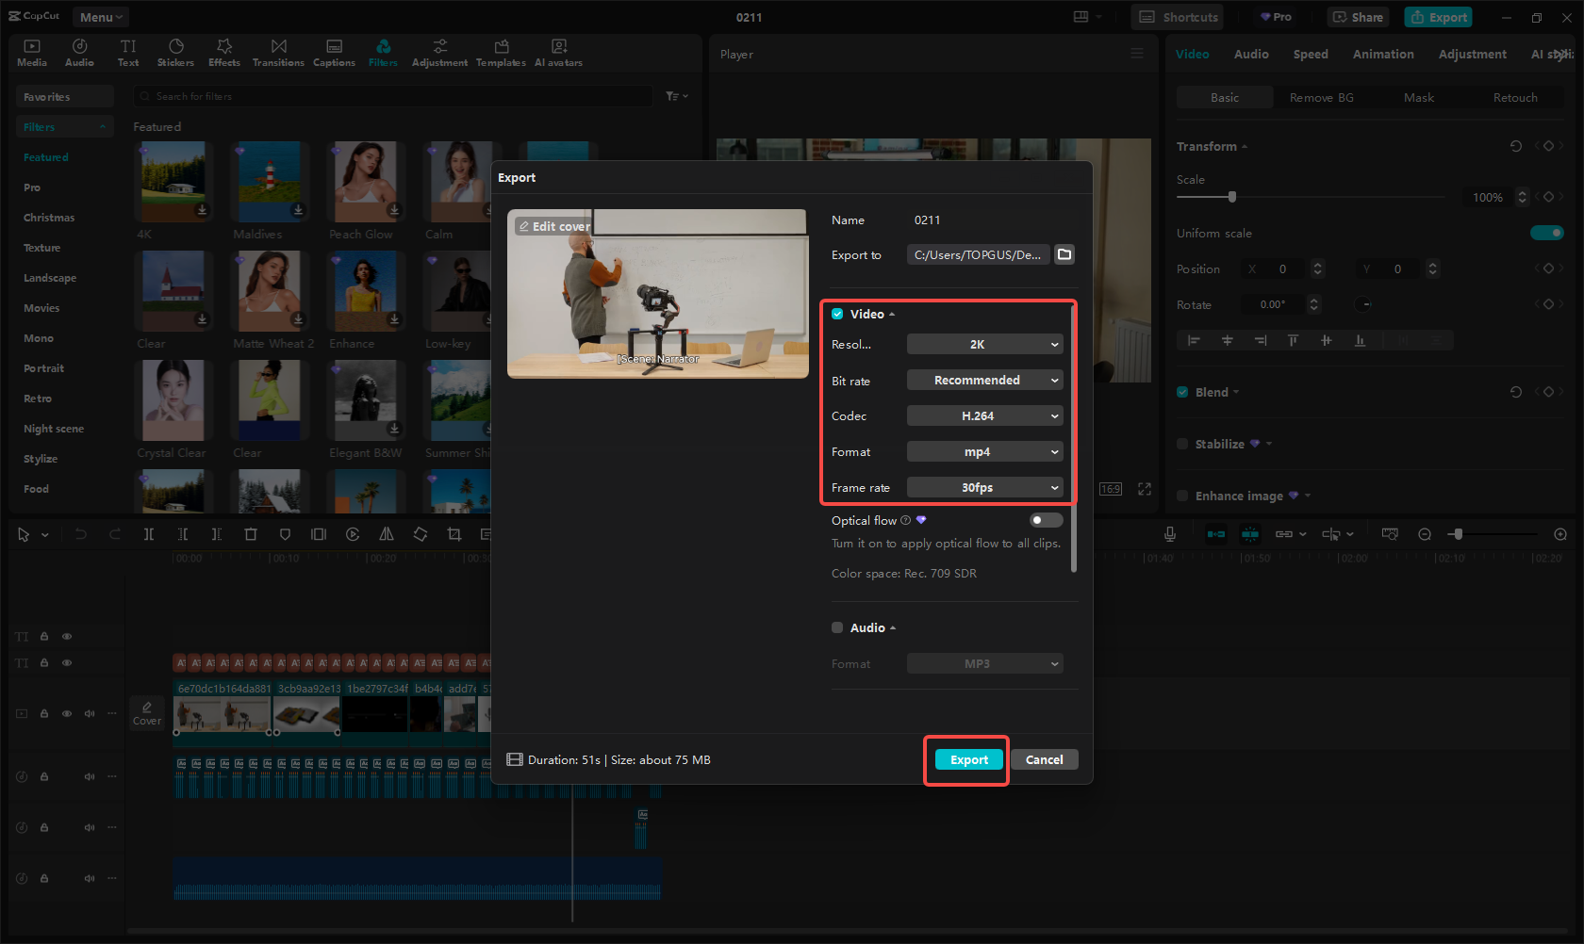Open the Templates panel
This screenshot has height=944, width=1584.
(x=501, y=52)
